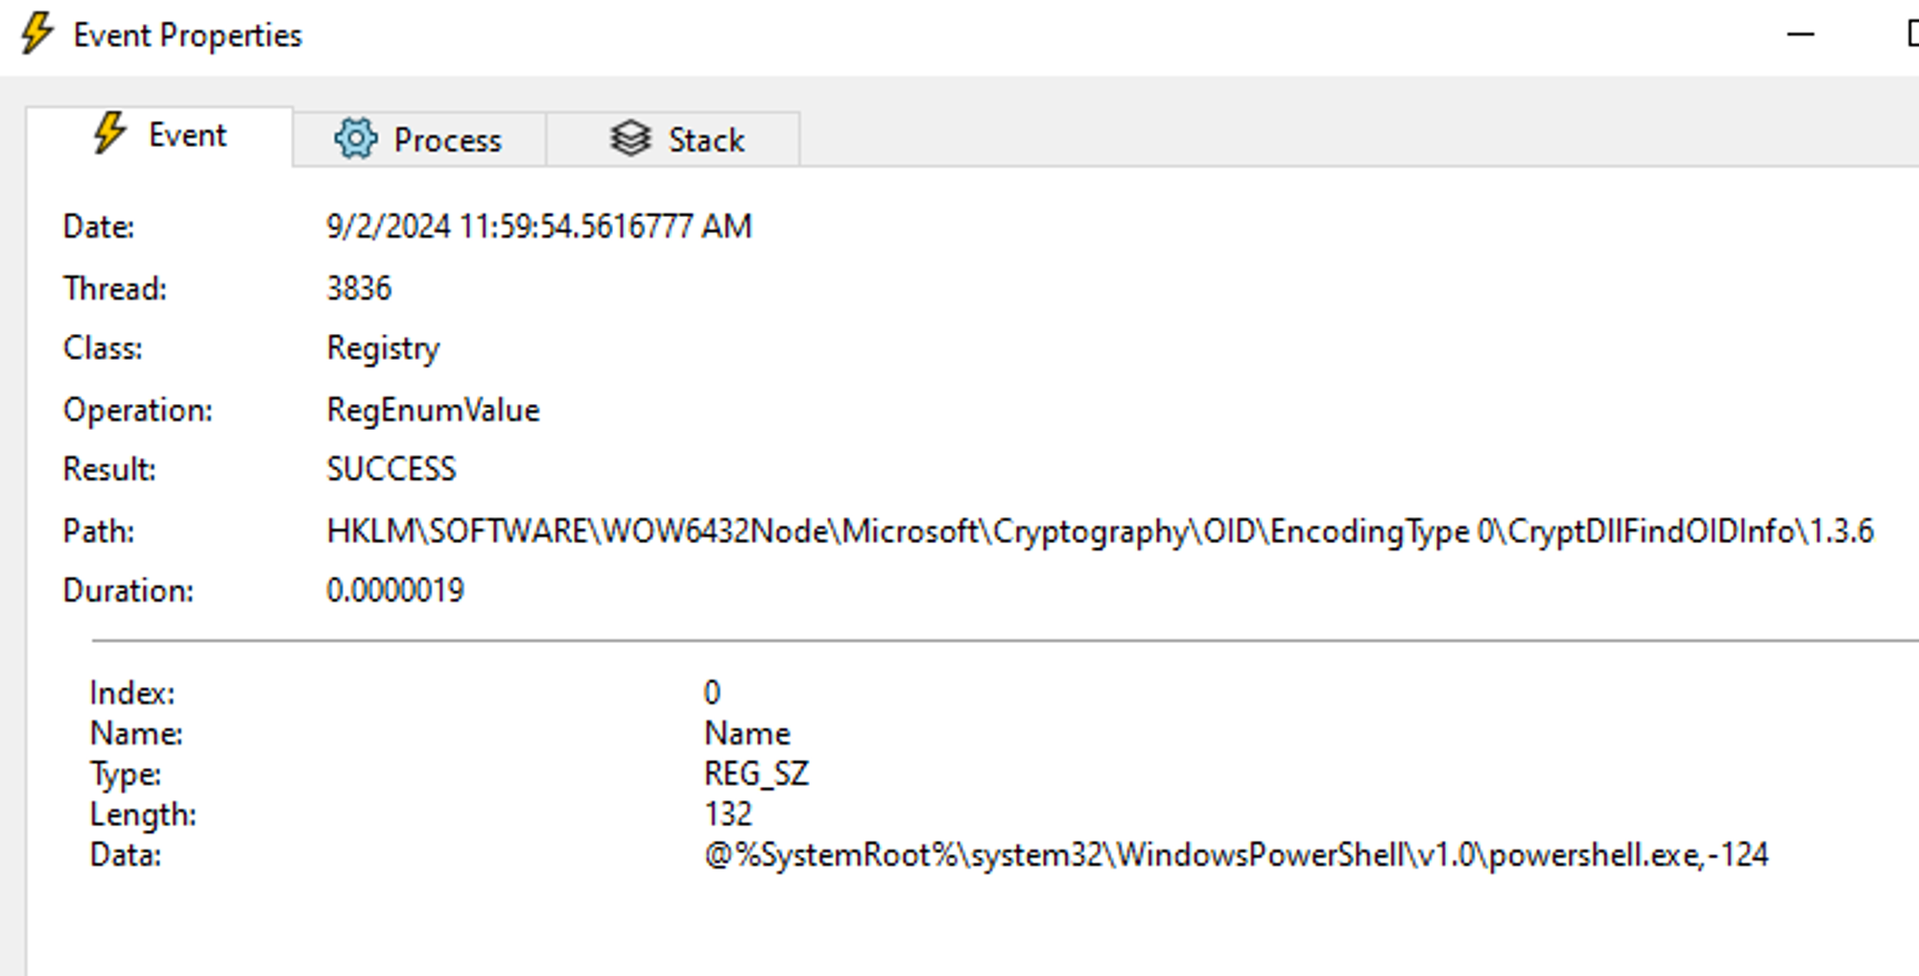
Task: Click the Duration value 0.0000019
Action: point(395,590)
